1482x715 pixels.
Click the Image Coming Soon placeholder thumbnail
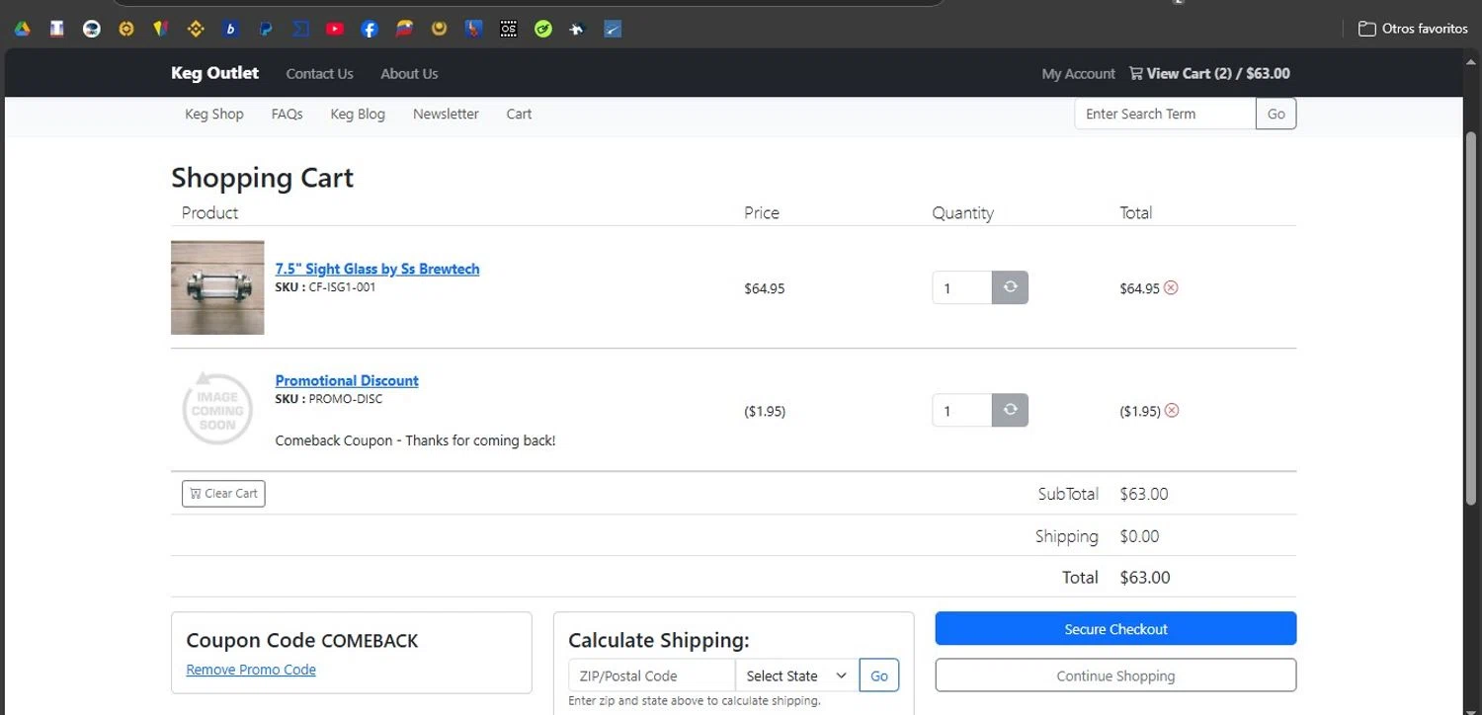(217, 409)
